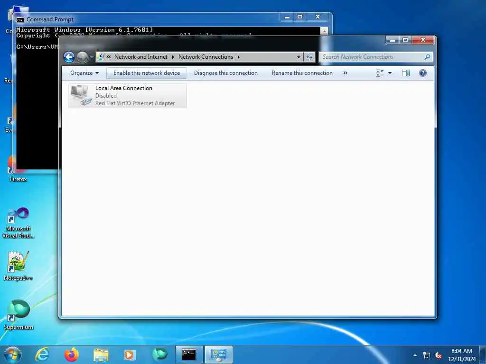Open the address bar history dropdown
Screen dimensions: 486x364
pos(299,57)
